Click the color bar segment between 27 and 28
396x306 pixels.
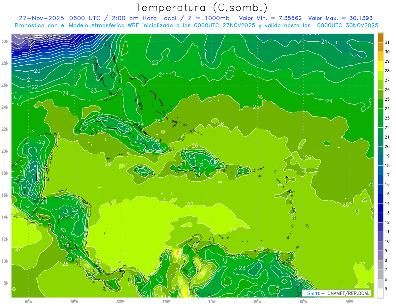[x=380, y=75]
